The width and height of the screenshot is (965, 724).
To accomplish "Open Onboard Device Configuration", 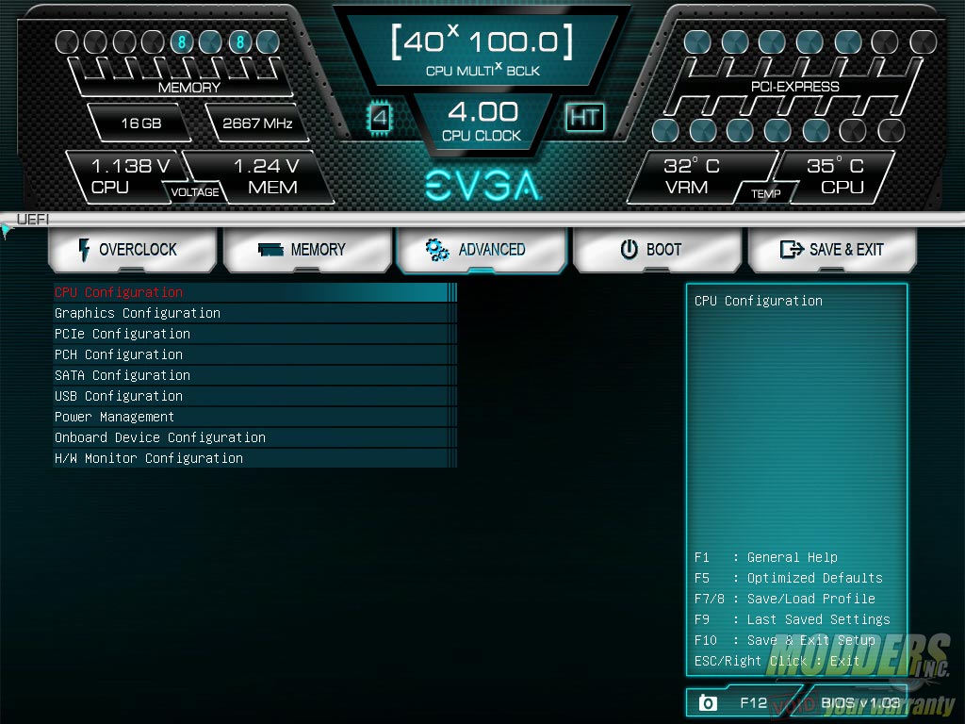I will click(x=254, y=437).
